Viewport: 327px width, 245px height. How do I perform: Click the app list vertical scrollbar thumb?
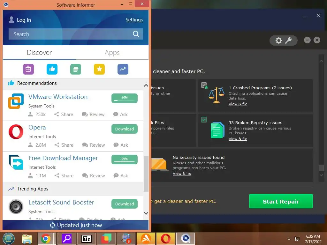(146, 174)
